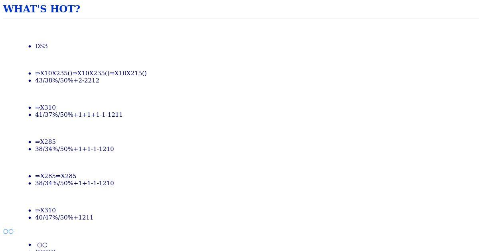This screenshot has height=251, width=479.
Task: Select the DS3 list item
Action: (42, 46)
